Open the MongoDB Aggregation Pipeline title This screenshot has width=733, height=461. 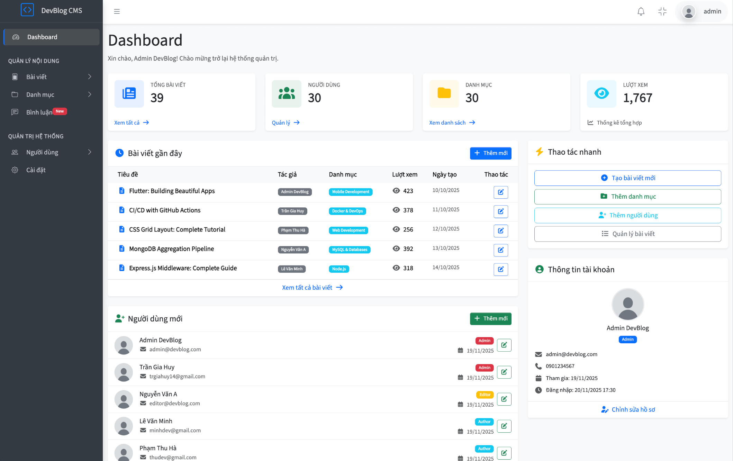click(x=171, y=249)
